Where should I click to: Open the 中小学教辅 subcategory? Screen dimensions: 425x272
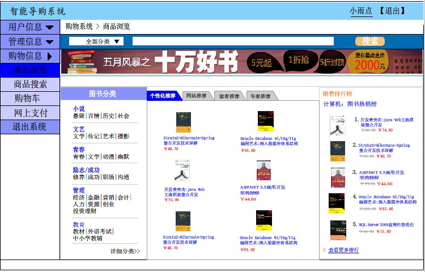[87, 239]
